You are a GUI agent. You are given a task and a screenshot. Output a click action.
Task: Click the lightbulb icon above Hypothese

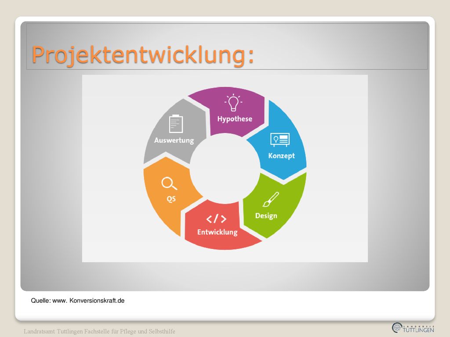(233, 103)
